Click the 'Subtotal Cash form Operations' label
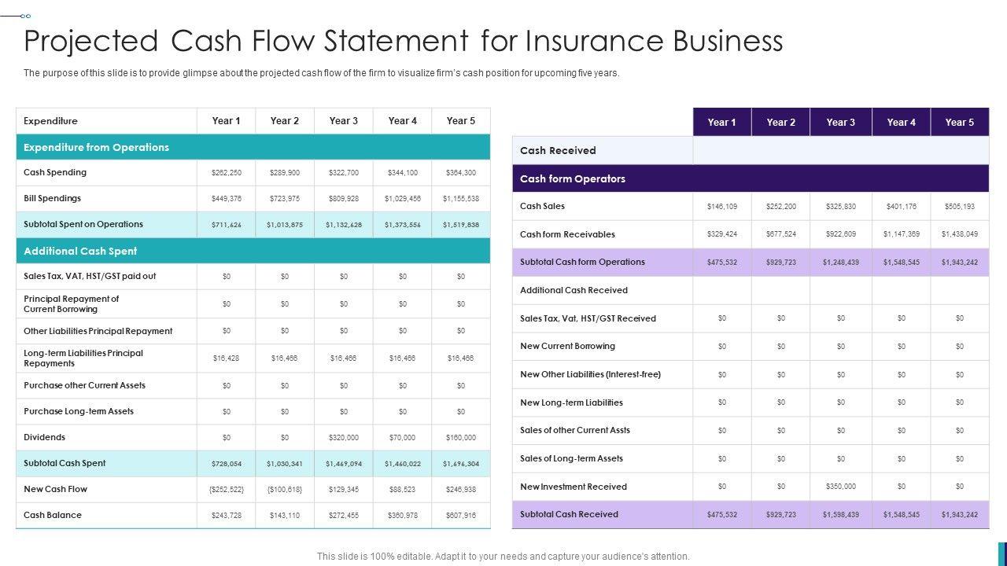Screen dimensions: 1007x566 582,263
